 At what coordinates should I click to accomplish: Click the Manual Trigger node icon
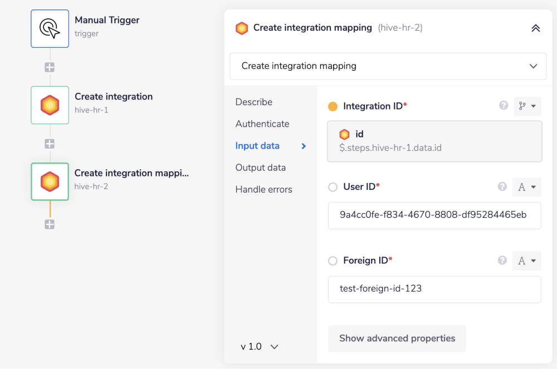click(x=50, y=28)
